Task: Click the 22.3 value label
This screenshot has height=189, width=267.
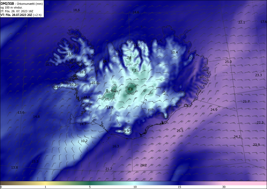Action: coord(260,123)
